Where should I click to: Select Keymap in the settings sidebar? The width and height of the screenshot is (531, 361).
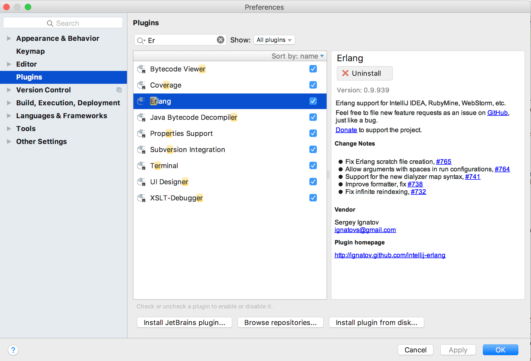point(30,51)
